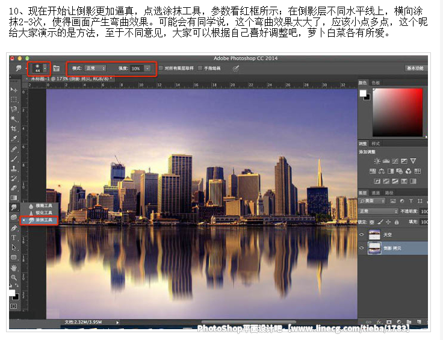Add an Exposure adjustment

point(404,161)
